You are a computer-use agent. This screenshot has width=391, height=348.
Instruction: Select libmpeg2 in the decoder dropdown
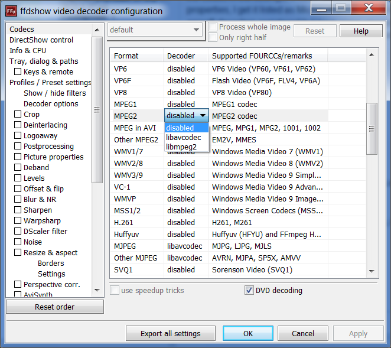pos(182,147)
